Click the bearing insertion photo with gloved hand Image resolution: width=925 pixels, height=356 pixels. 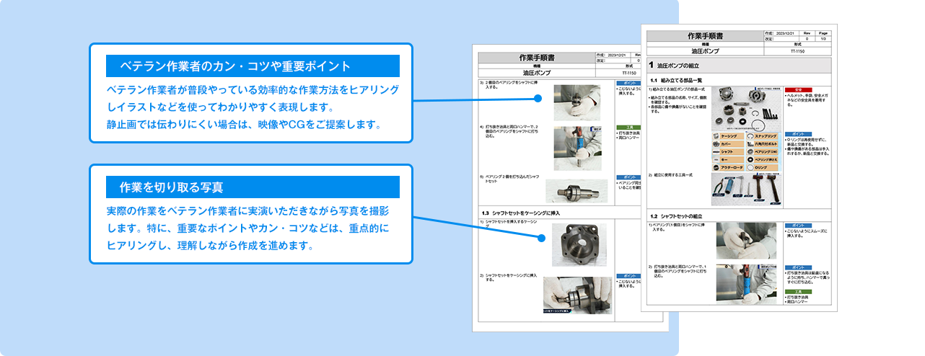577,102
